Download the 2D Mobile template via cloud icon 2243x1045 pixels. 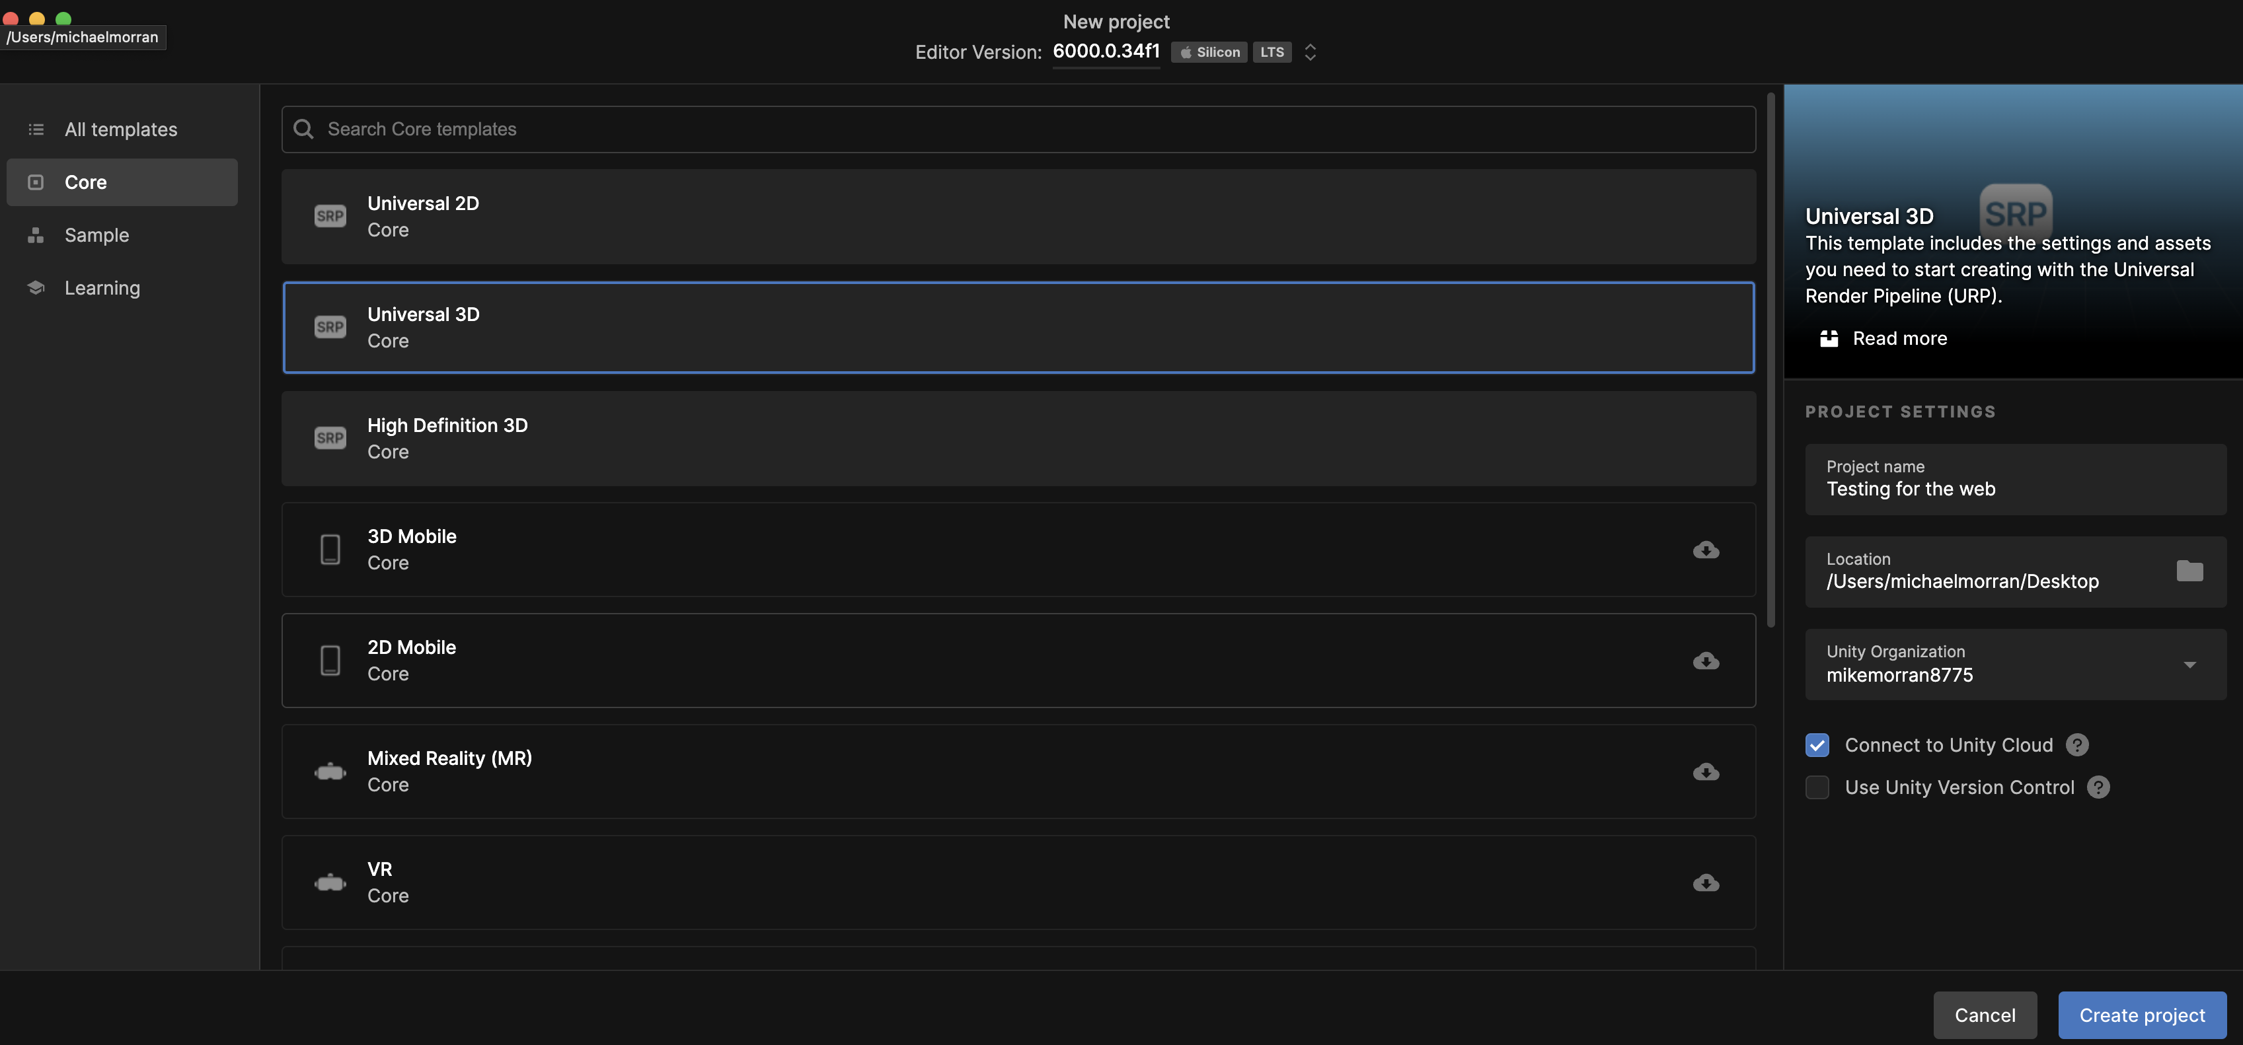click(x=1705, y=661)
